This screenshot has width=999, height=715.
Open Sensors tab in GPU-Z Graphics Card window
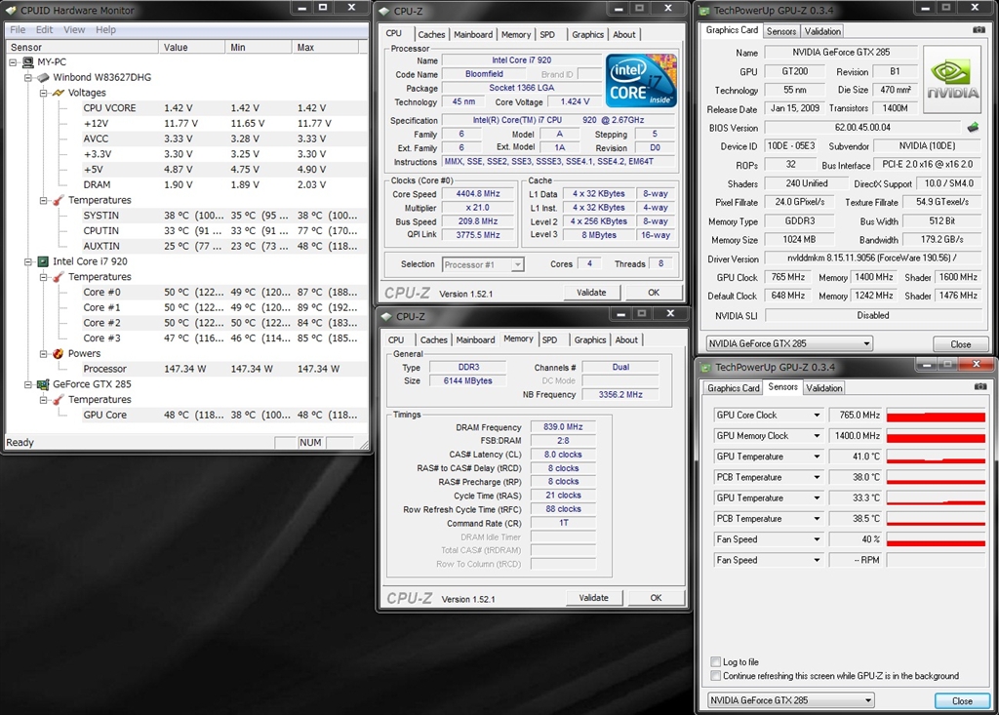click(781, 31)
